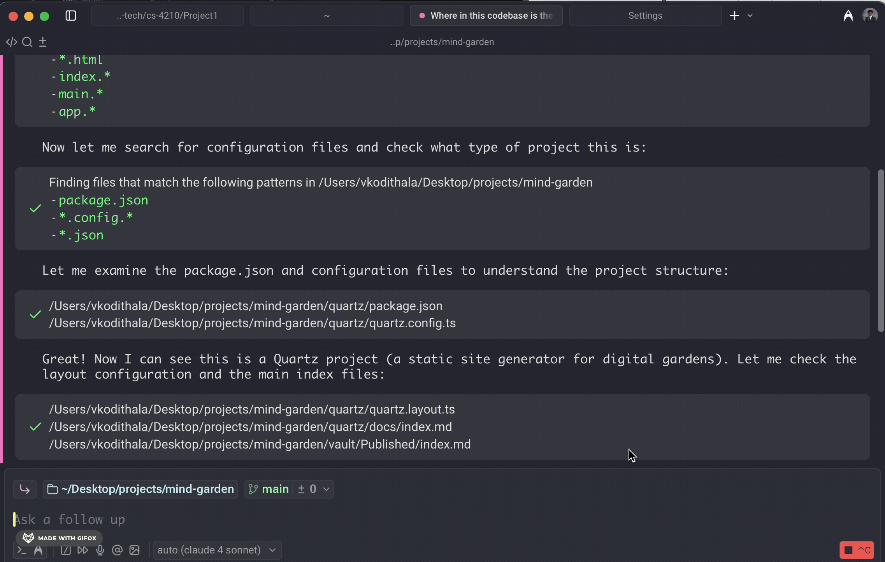Stop the agent with the ^C button

tap(857, 550)
